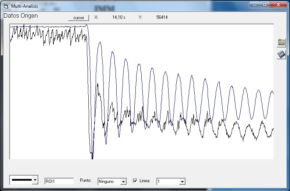Close the Multi-Analisis window
Screen dimensions: 290x191
coord(278,4)
